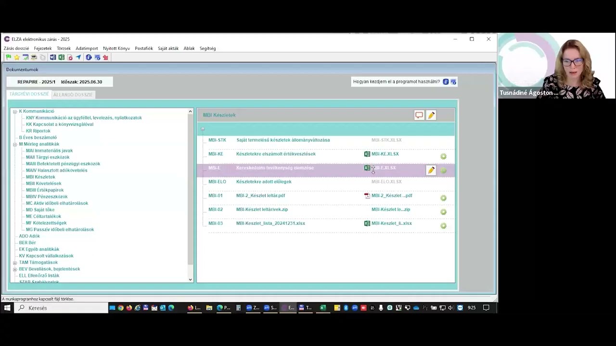Collapse the K Kommunikáció tree node
The height and width of the screenshot is (346, 616).
point(14,111)
